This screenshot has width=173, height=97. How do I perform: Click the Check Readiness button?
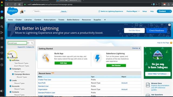click(157, 30)
